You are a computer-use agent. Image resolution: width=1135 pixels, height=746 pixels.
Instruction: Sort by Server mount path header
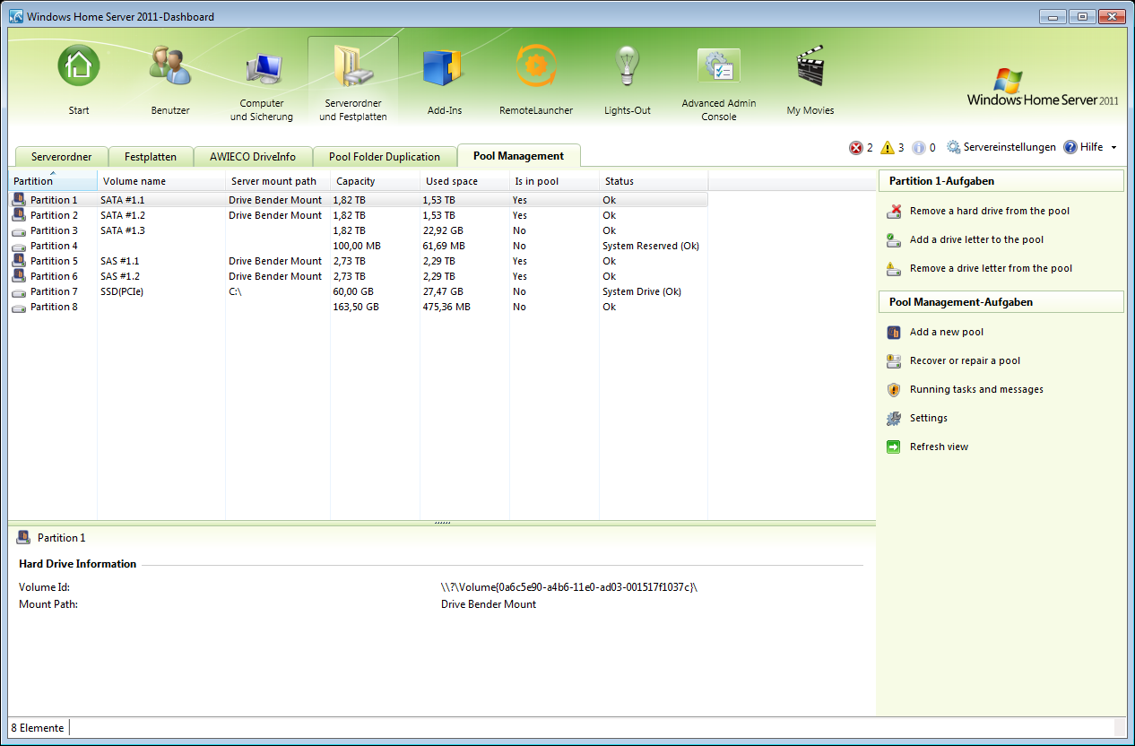tap(278, 181)
